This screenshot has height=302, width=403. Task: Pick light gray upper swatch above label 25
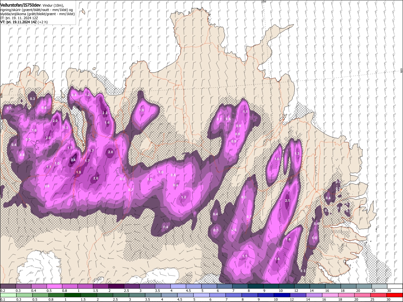(379, 286)
